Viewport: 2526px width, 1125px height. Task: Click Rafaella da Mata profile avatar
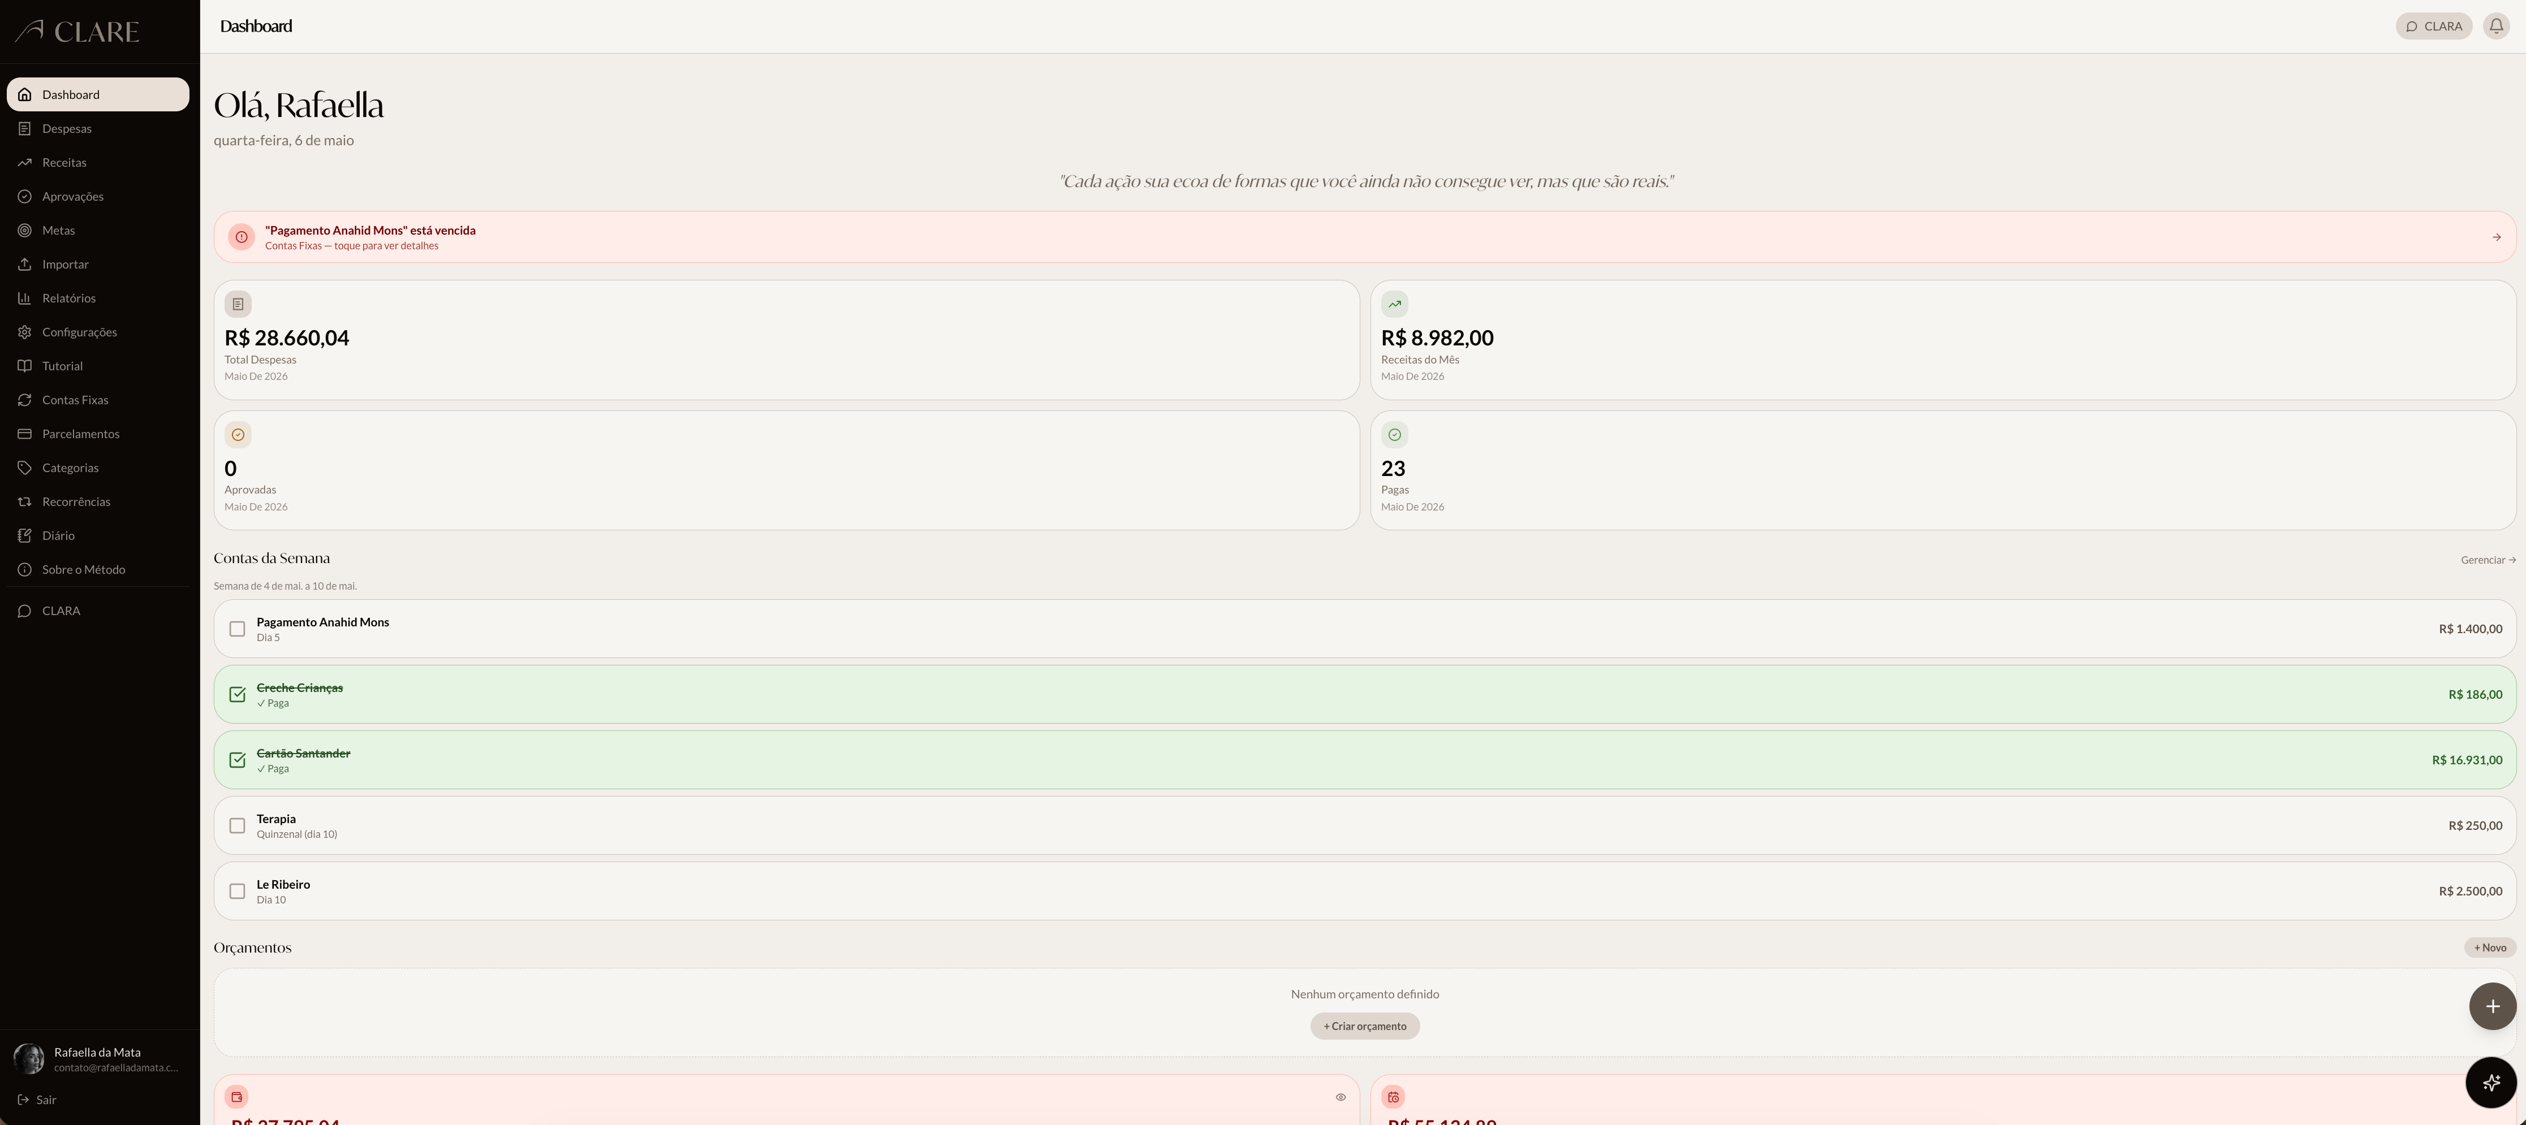28,1058
